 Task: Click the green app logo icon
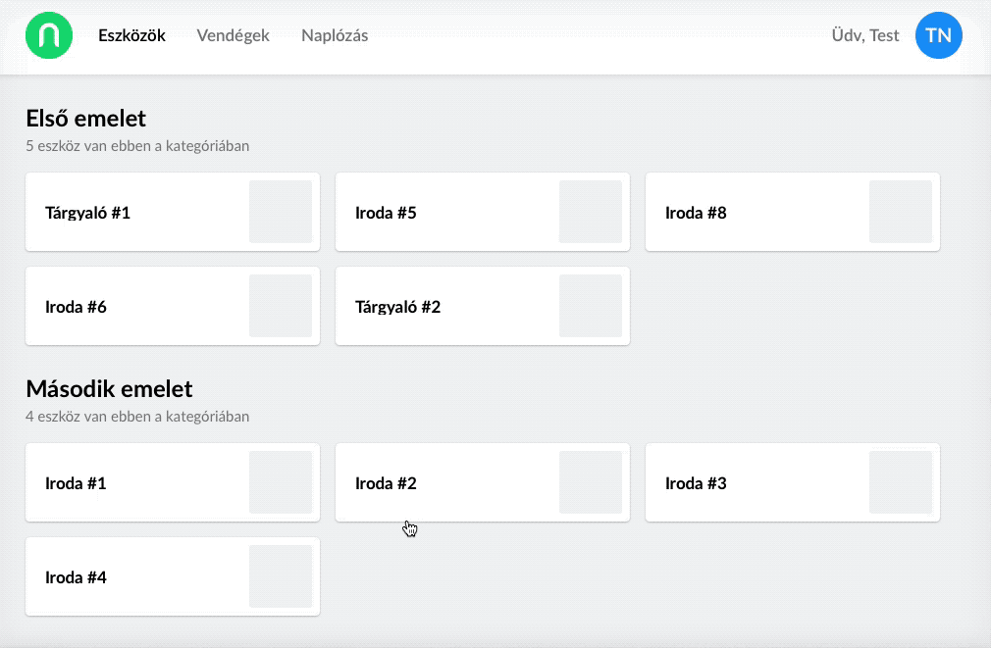(x=49, y=36)
